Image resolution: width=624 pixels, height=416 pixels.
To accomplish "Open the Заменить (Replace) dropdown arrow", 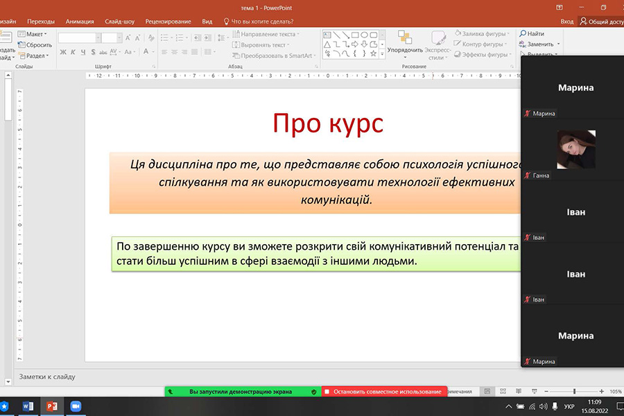I will [x=558, y=44].
